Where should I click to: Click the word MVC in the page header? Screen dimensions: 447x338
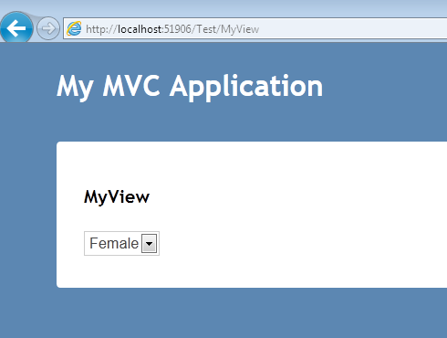(131, 86)
